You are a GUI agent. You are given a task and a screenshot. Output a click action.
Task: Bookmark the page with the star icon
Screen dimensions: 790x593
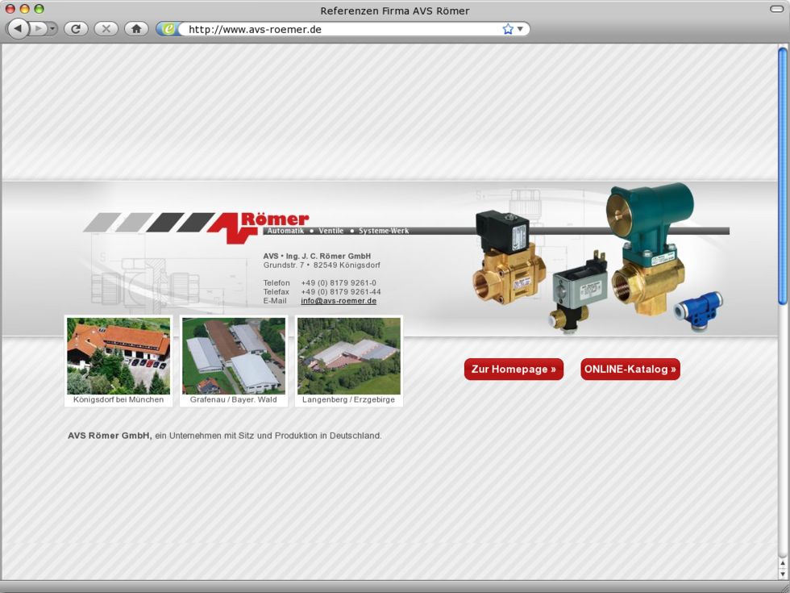(508, 29)
